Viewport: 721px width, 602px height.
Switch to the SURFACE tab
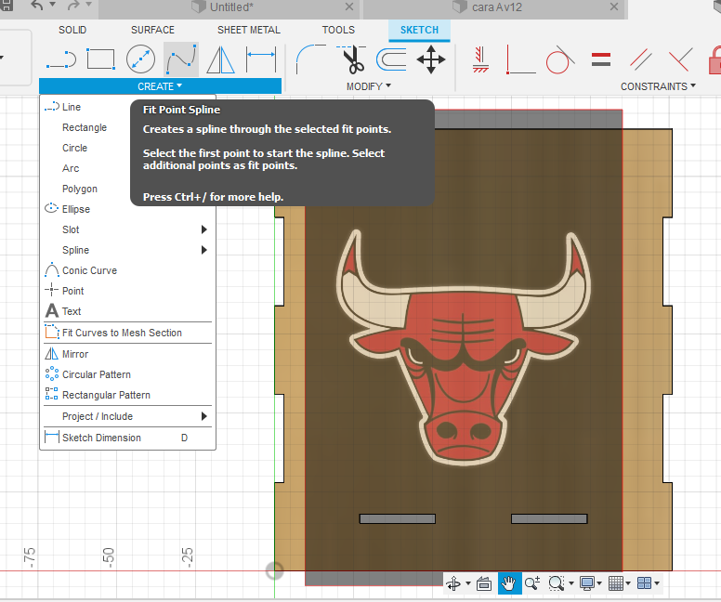point(152,30)
